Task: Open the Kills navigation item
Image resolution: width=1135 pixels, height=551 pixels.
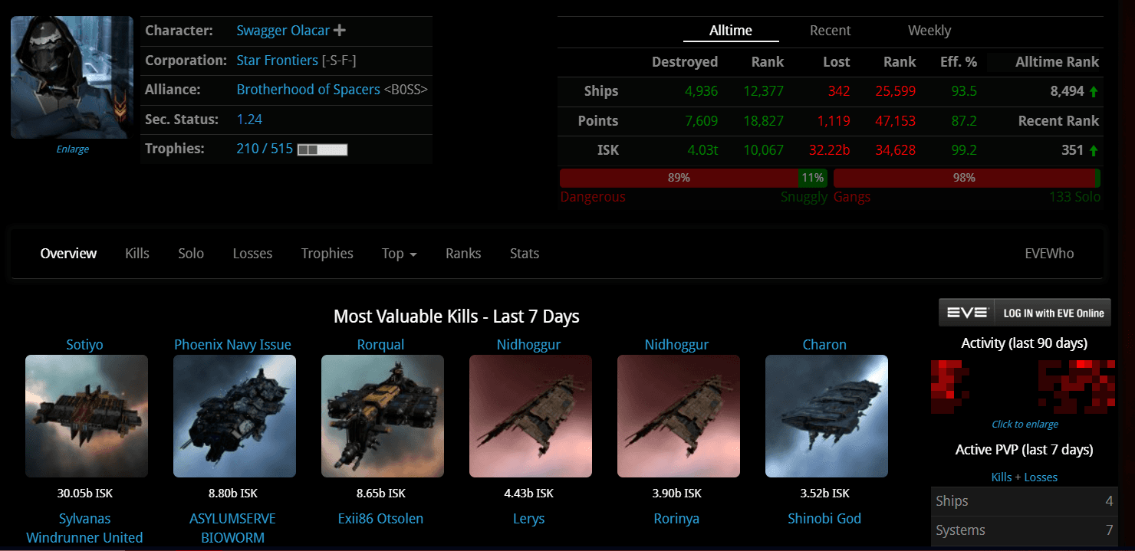Action: point(137,254)
